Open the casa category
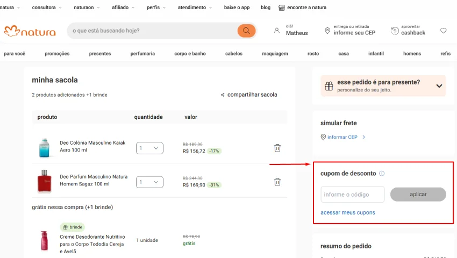457x258 pixels. pyautogui.click(x=344, y=54)
